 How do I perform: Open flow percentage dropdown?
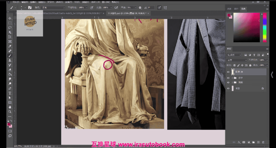point(111,8)
